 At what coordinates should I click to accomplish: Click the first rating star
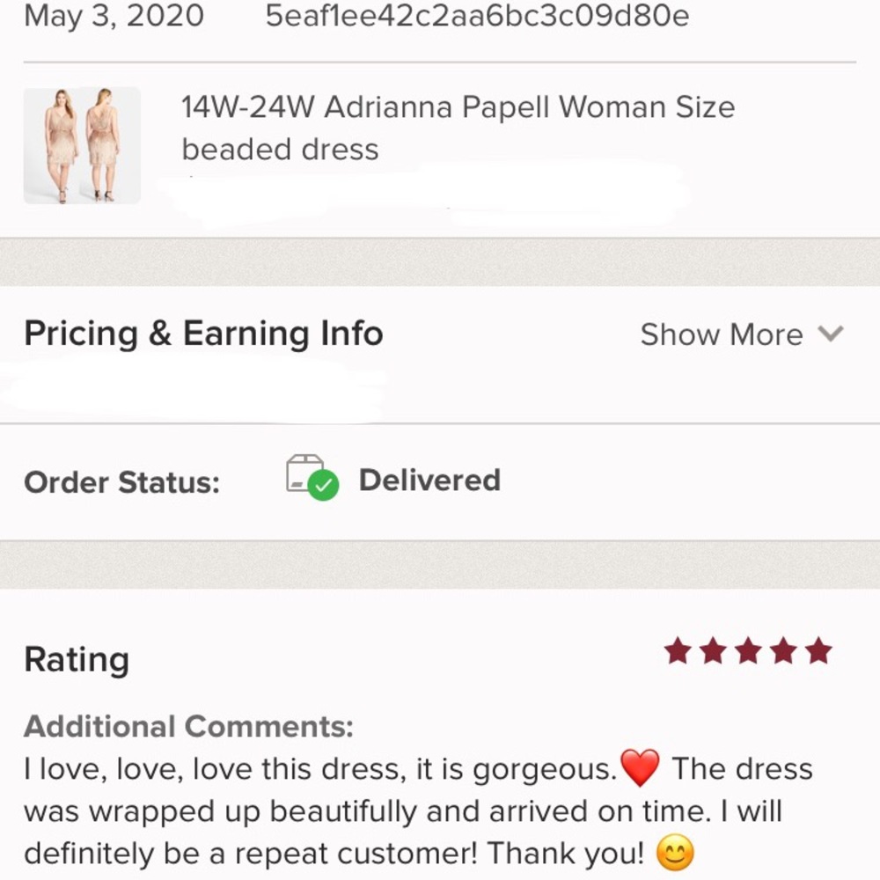pyautogui.click(x=678, y=651)
